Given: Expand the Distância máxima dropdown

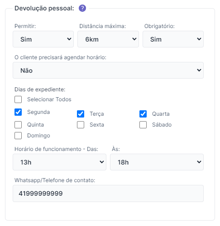Looking at the screenshot, I should click(x=108, y=39).
